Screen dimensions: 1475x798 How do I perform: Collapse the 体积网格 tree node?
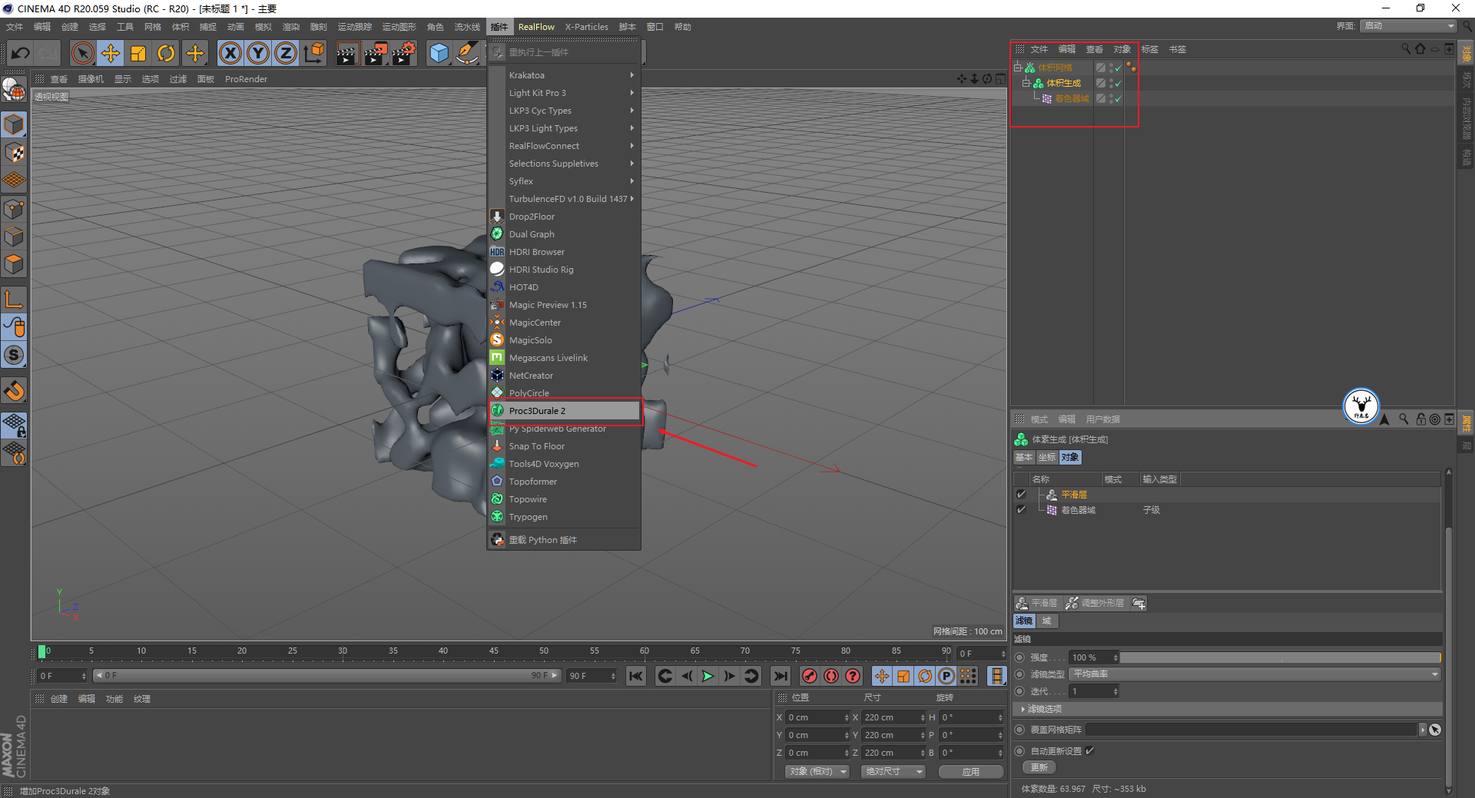click(x=1017, y=68)
